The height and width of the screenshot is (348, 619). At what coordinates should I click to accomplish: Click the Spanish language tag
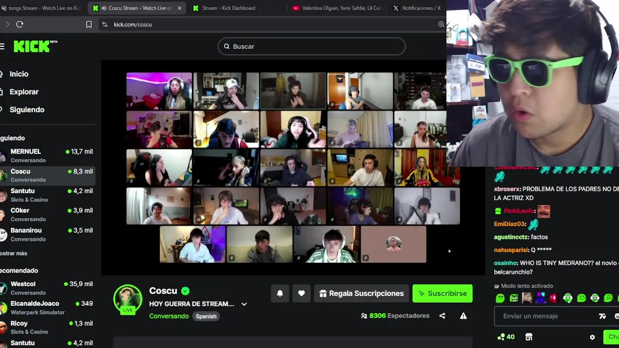[x=206, y=316]
